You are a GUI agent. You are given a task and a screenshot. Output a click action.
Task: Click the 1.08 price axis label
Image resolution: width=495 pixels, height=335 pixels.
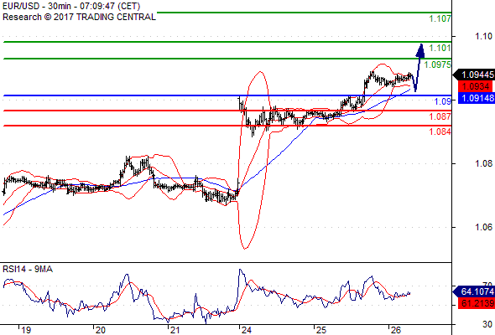[483, 163]
